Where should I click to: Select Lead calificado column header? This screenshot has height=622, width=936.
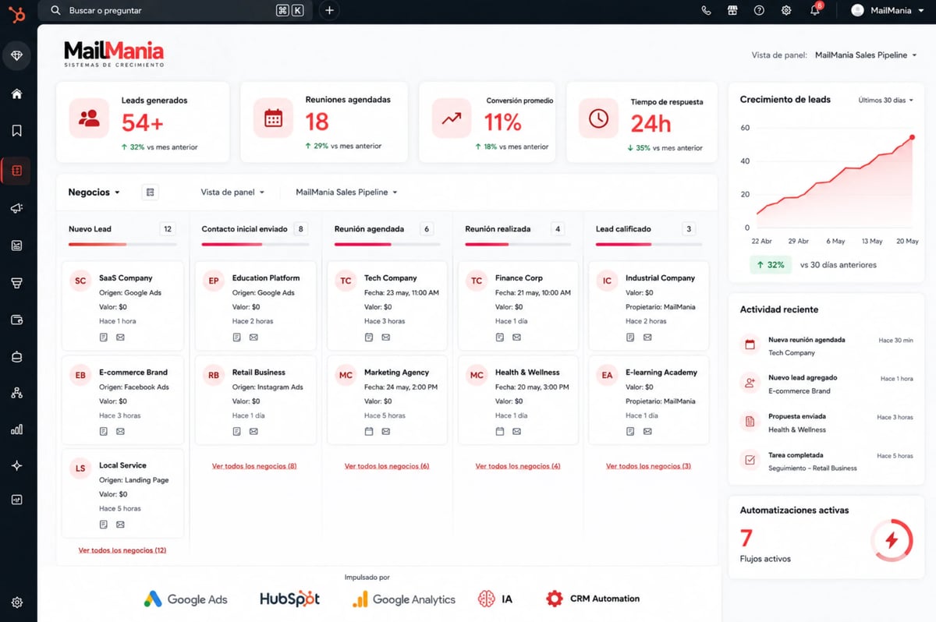pos(623,229)
